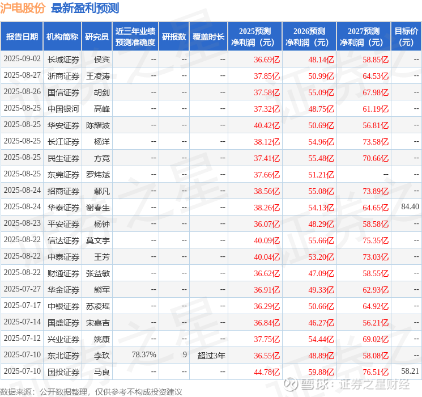Click the 中泰证券 institution cell
This screenshot has width=422, height=397.
tap(63, 257)
